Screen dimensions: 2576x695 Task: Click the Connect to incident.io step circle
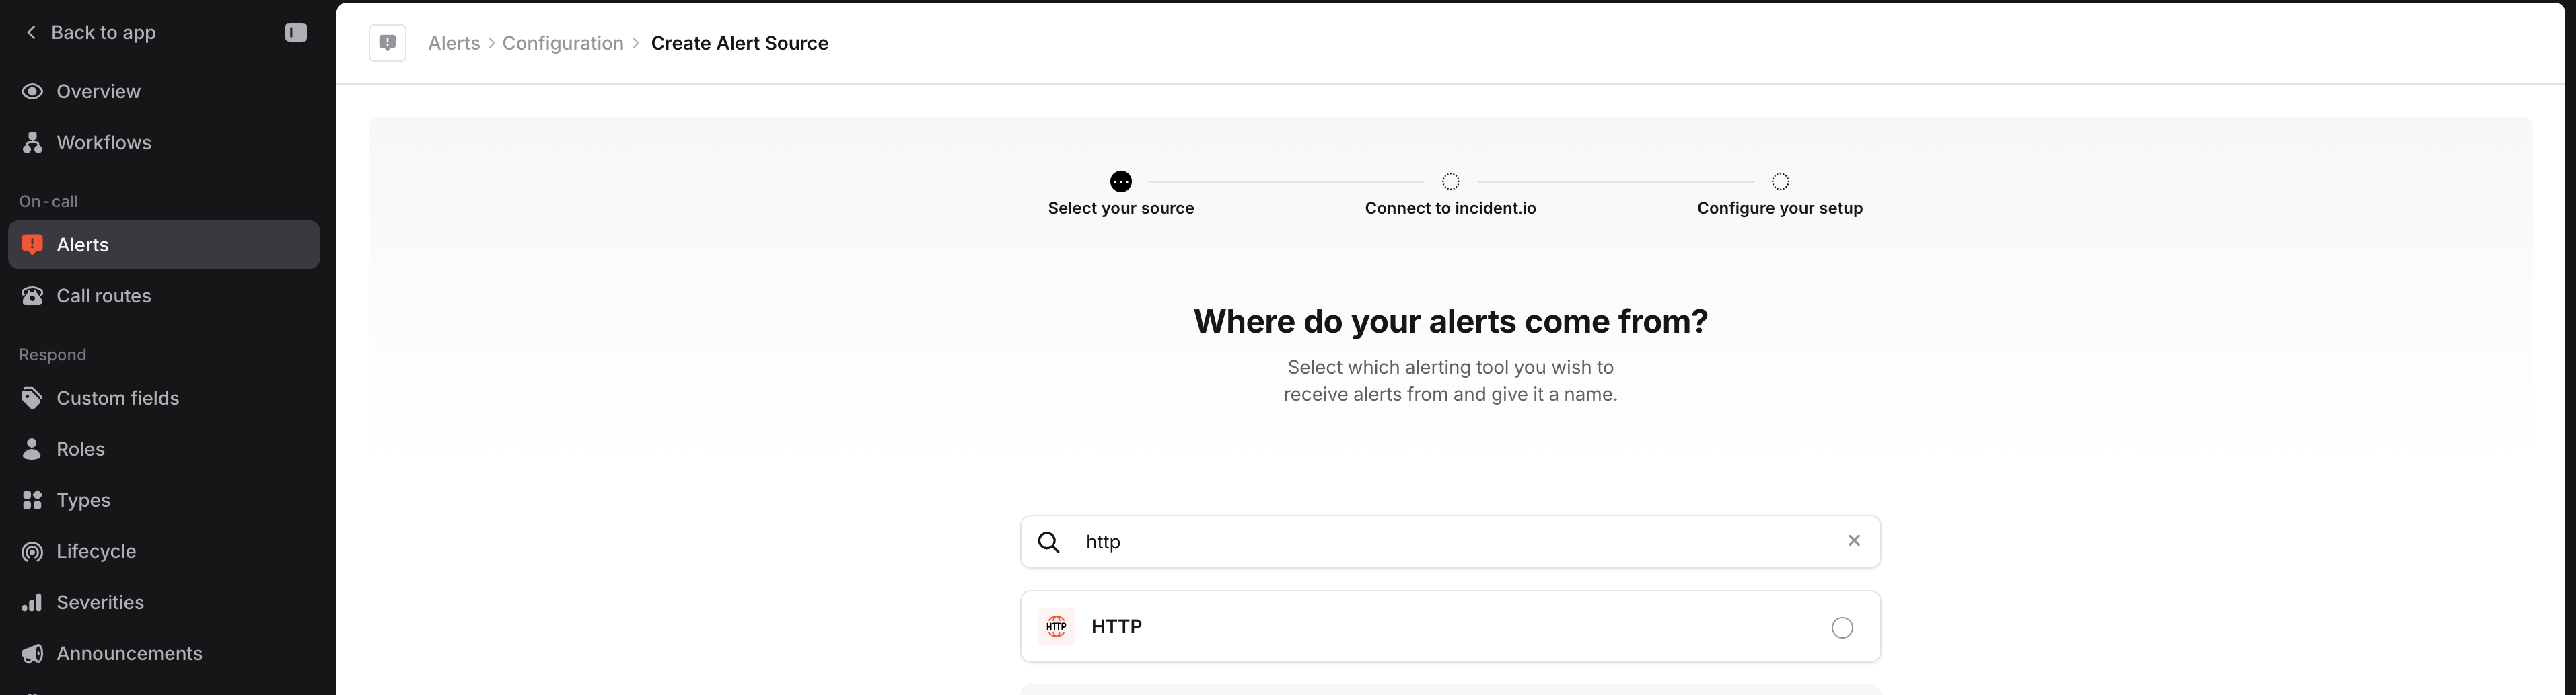1451,181
